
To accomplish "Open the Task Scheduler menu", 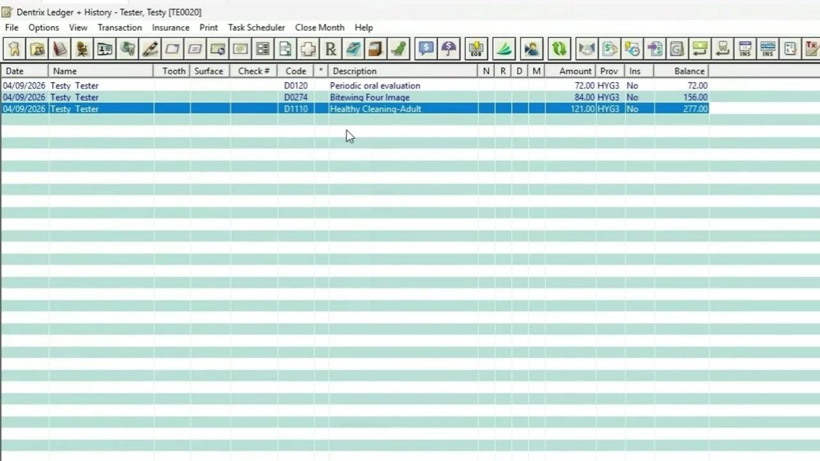I will pos(256,28).
